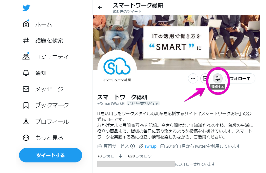Open 話題を検索 hashtag icon
Screen dimensions: 266x173
coord(26,41)
